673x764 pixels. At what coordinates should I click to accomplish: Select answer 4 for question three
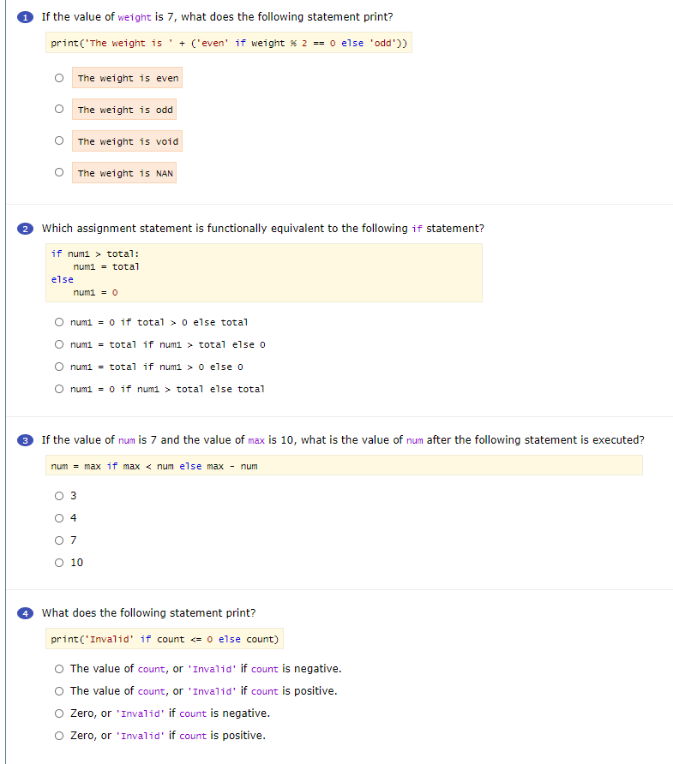58,517
